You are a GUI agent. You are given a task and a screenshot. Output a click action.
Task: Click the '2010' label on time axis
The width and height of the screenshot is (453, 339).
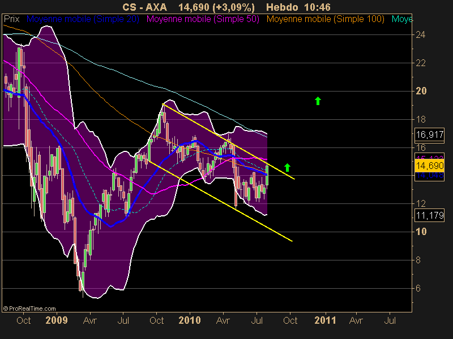tap(190, 320)
